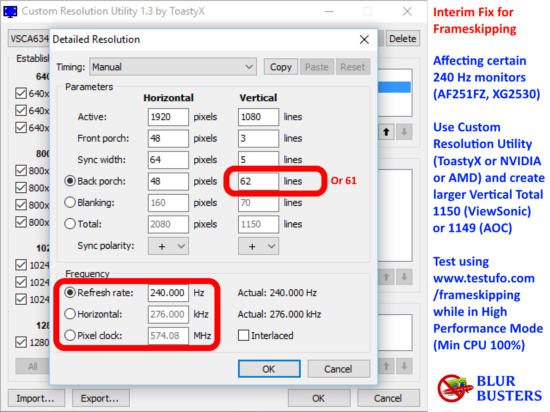The width and height of the screenshot is (550, 412).
Task: Click the 'Actual: 276.000 kHz' text
Action: (279, 314)
